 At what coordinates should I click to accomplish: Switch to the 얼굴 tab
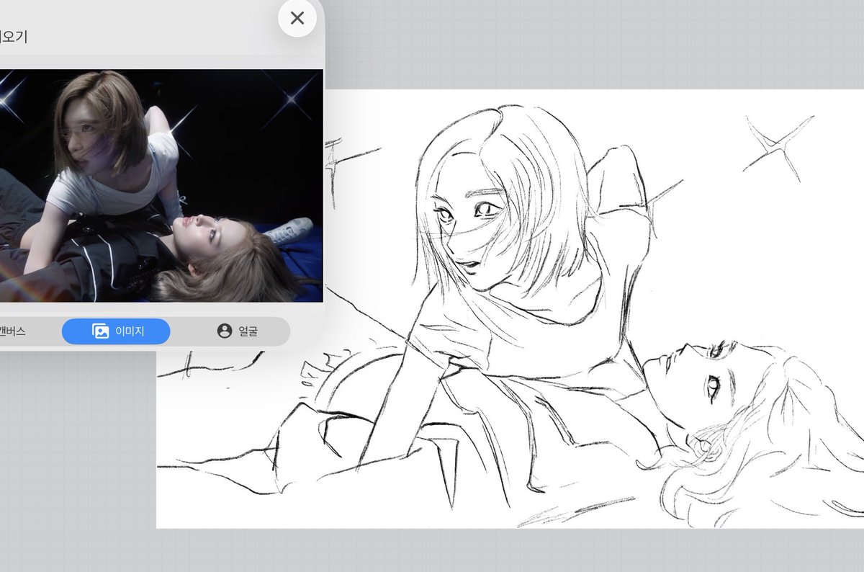[237, 331]
